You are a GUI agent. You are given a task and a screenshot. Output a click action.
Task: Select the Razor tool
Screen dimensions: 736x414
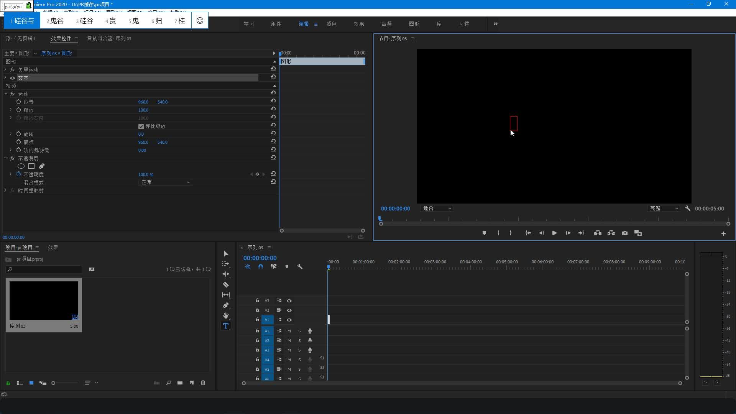(x=226, y=284)
